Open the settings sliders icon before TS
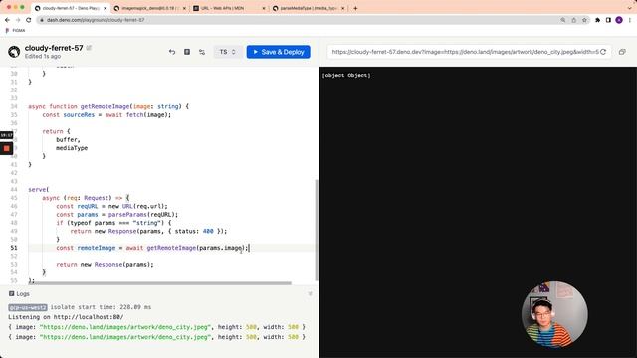The height and width of the screenshot is (358, 637). tap(202, 52)
